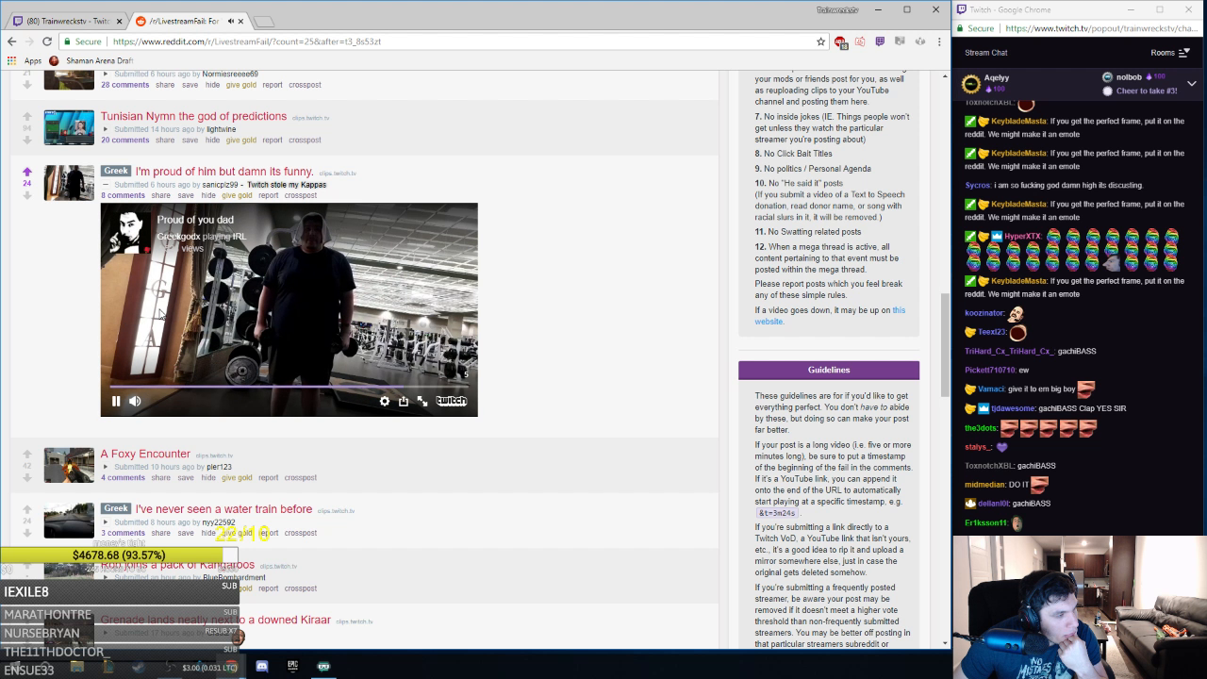This screenshot has width=1207, height=679.
Task: Mute audio on the LivestreamFail tab
Action: 230,21
